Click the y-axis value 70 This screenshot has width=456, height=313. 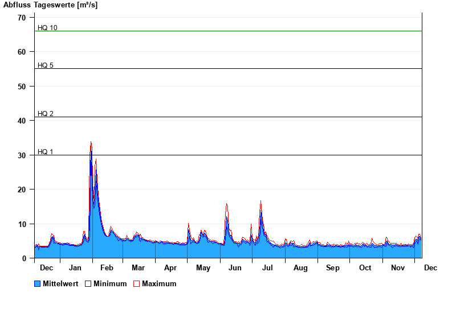click(x=22, y=18)
